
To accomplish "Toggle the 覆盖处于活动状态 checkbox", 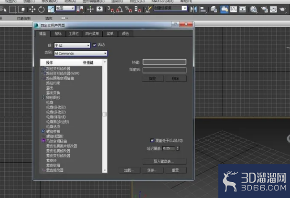I will [152, 141].
